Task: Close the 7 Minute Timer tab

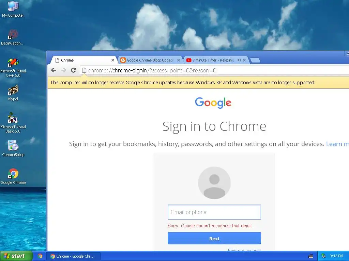Action: click(244, 60)
